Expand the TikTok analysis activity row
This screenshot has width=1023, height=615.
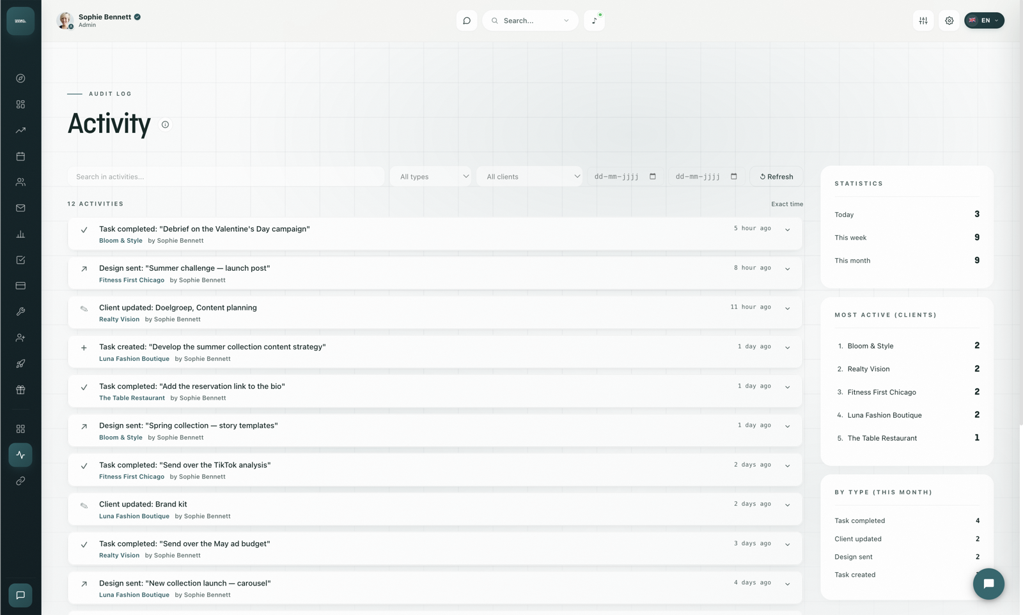coord(788,466)
